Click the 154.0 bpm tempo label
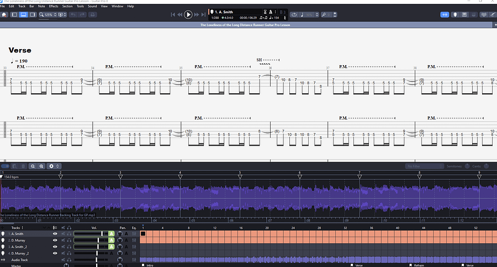 [x=11, y=177]
